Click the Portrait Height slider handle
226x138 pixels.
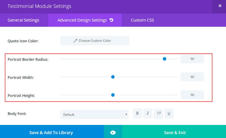point(113,95)
